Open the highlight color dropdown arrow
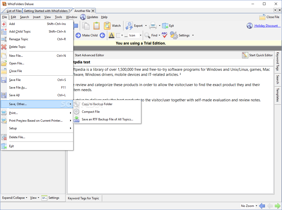The width and height of the screenshot is (282, 210). coord(122,35)
